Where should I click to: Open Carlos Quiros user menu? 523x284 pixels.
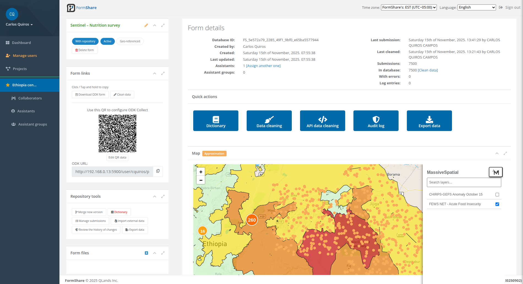[x=19, y=24]
